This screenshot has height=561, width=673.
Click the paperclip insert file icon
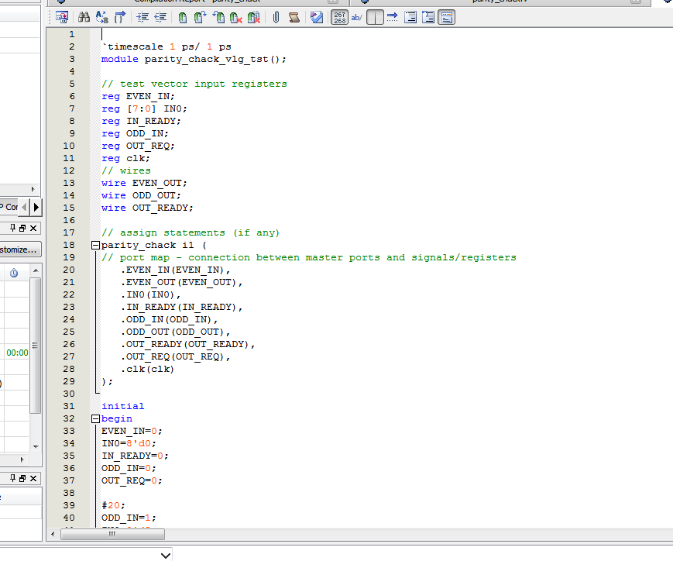pyautogui.click(x=276, y=17)
